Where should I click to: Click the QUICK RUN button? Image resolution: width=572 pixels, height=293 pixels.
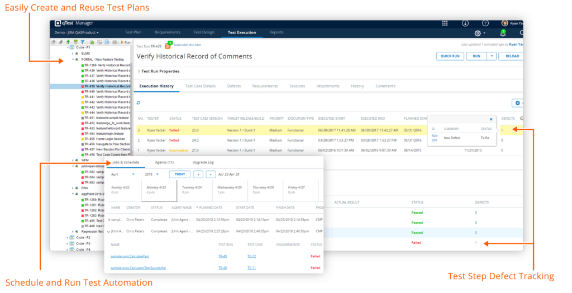[x=450, y=56]
